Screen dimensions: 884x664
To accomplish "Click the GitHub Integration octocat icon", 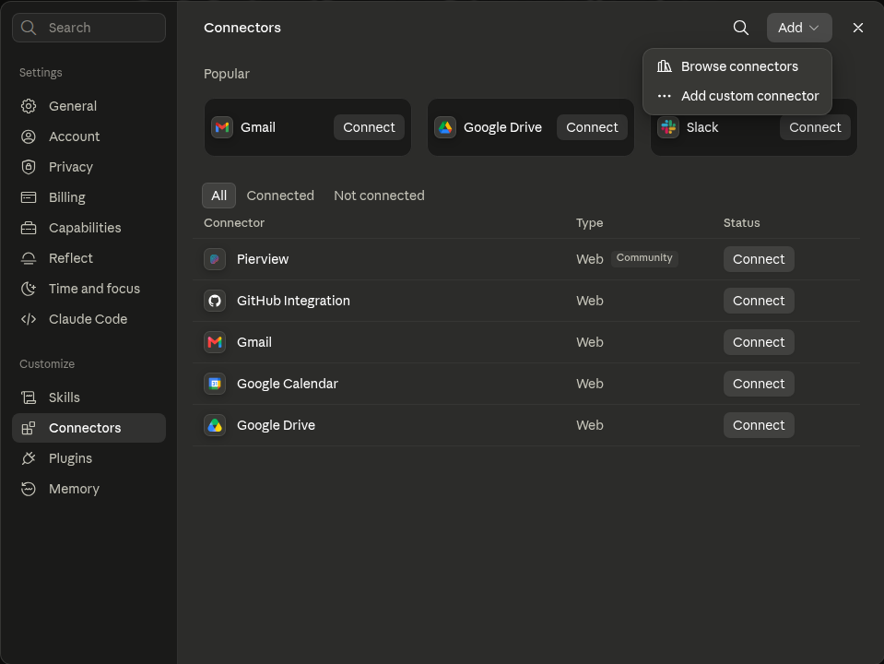I will [215, 301].
